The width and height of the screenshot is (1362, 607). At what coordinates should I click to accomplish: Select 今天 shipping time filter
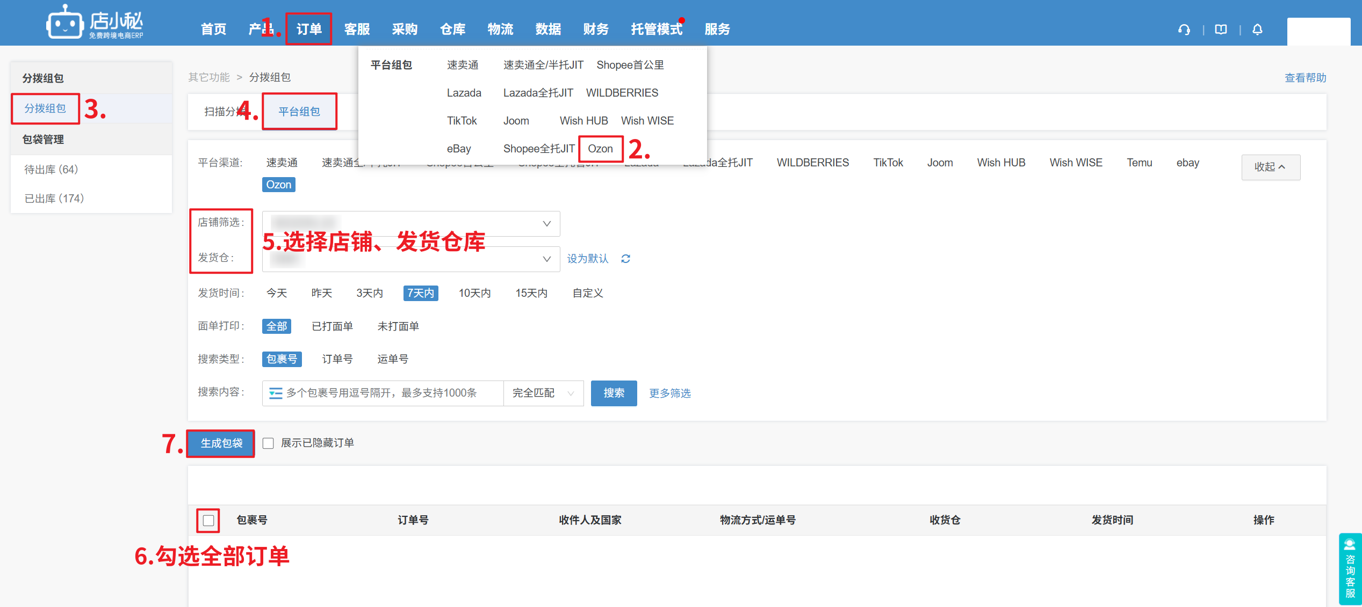pyautogui.click(x=277, y=293)
